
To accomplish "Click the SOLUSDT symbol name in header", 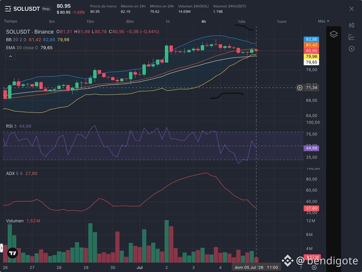I will point(27,9).
